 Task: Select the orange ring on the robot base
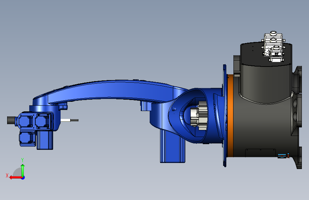click(230, 116)
